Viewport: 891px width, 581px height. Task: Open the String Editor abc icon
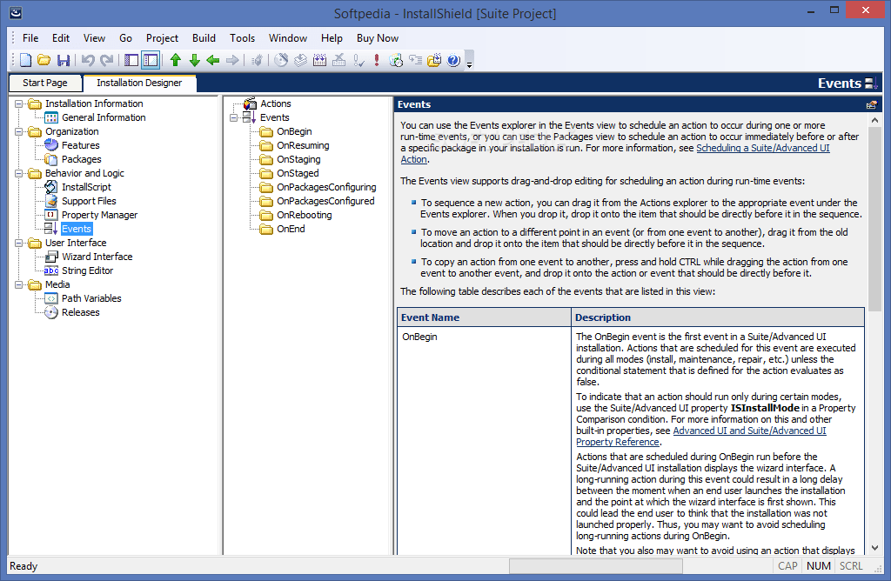click(51, 270)
